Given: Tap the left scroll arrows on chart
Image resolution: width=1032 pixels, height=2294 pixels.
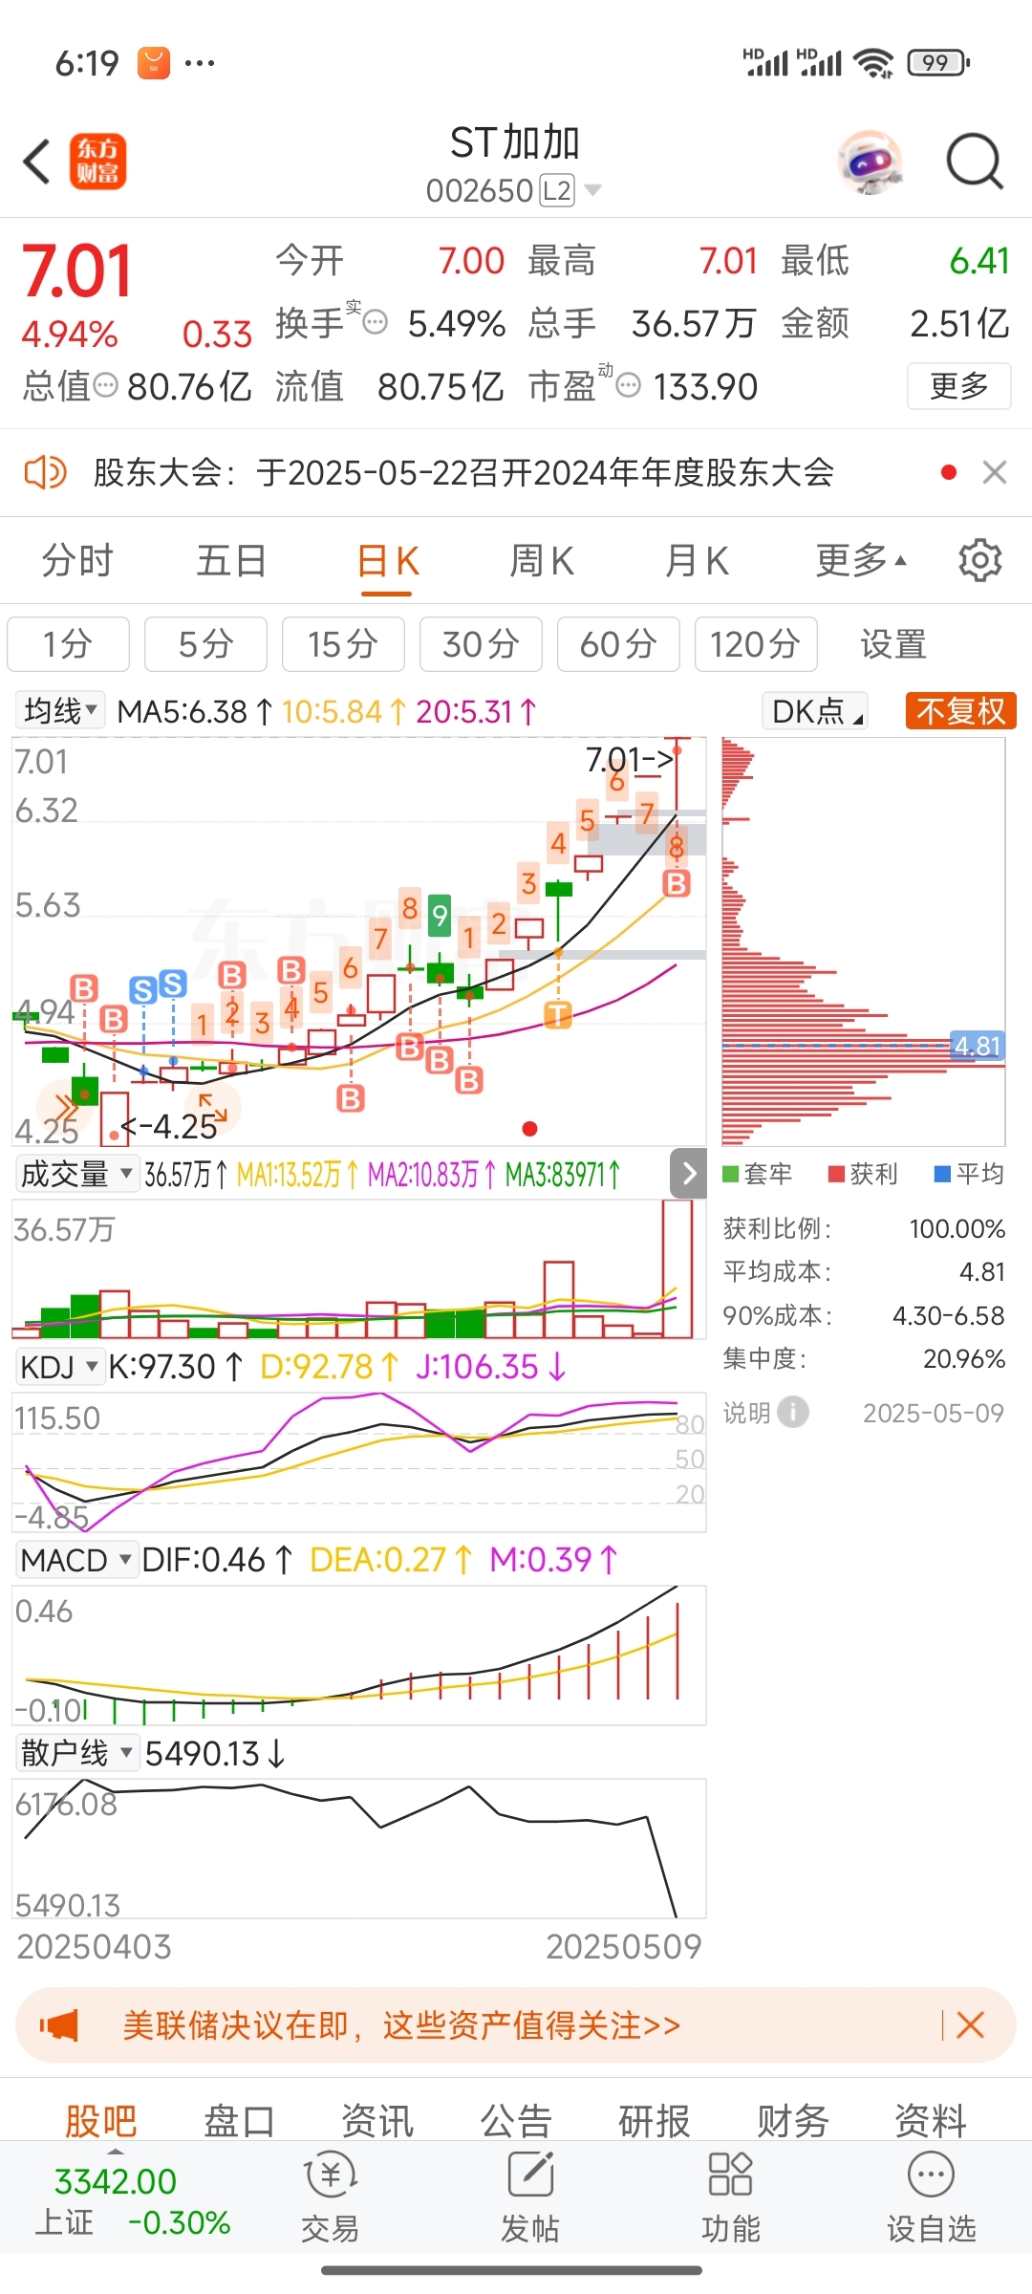Looking at the screenshot, I should click(x=66, y=1108).
